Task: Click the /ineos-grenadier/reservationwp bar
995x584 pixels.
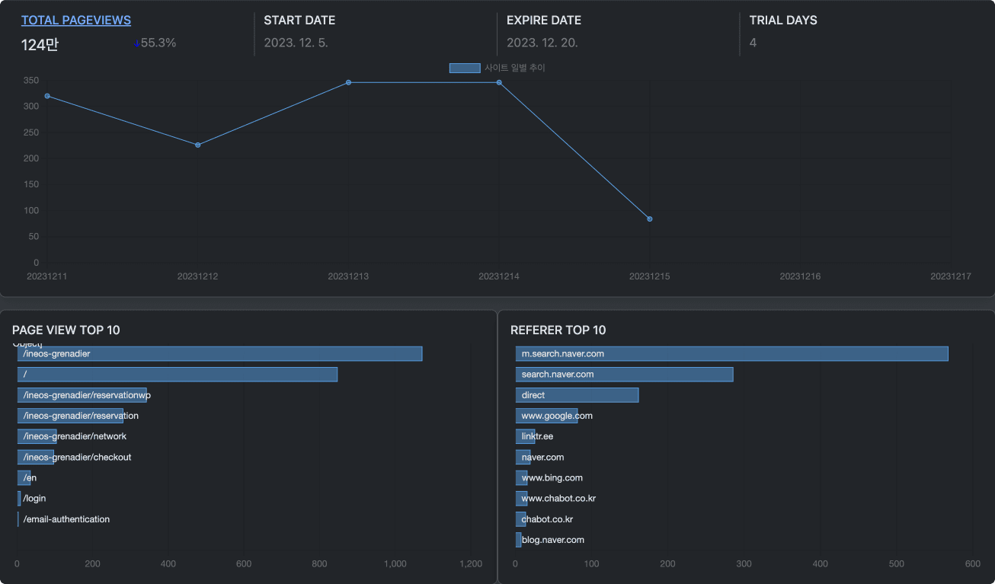Action: (x=82, y=395)
